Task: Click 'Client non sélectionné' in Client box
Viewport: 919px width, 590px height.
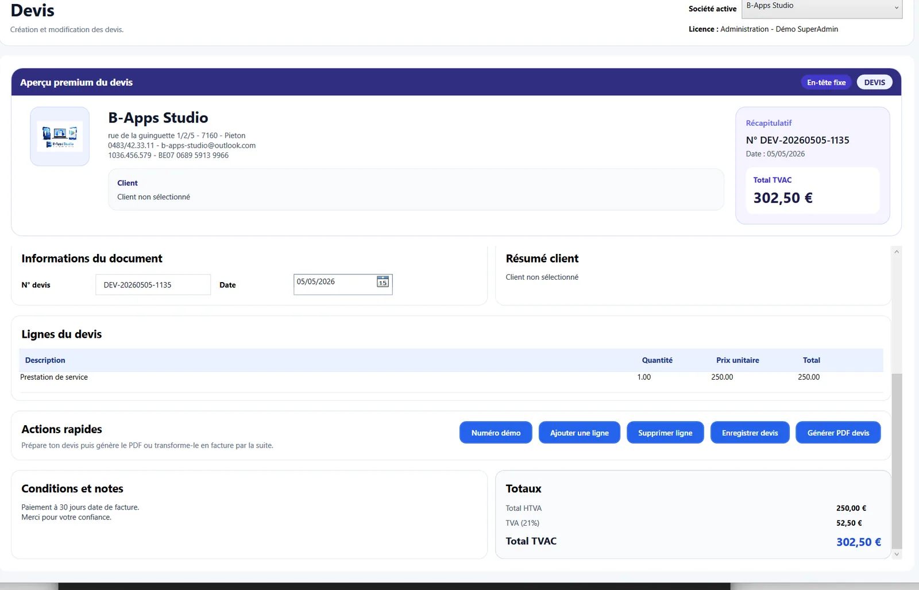Action: tap(153, 197)
